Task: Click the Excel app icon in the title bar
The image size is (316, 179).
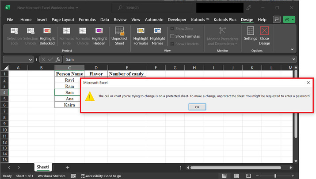Action: tap(8, 7)
